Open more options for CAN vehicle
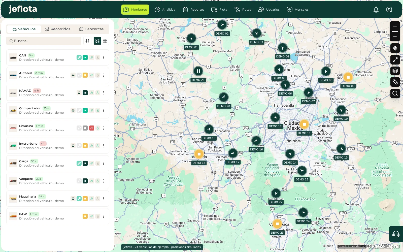 point(103,57)
